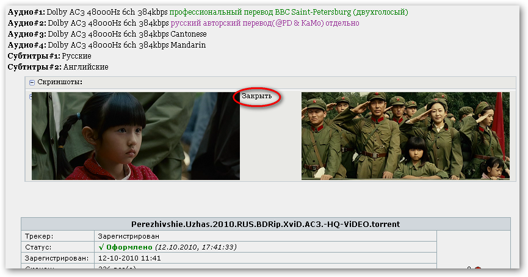Click the Зарегистрирован tracker value
Viewport: 528px width, 277px height.
tap(129, 236)
